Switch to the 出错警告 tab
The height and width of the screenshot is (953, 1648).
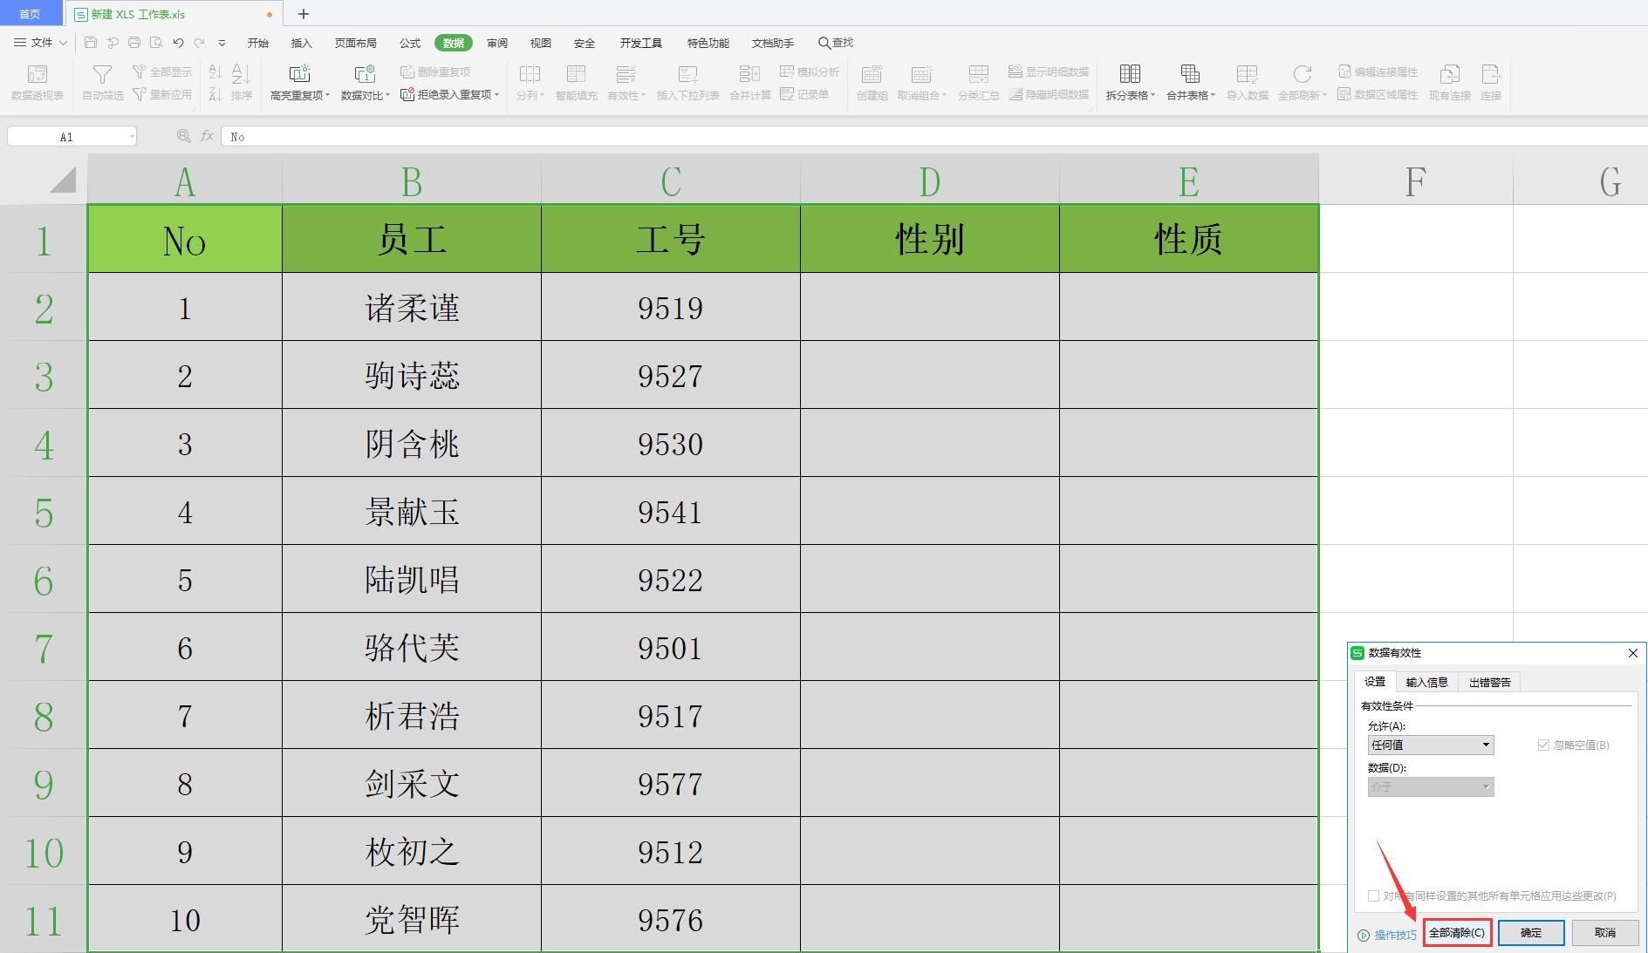(x=1489, y=682)
